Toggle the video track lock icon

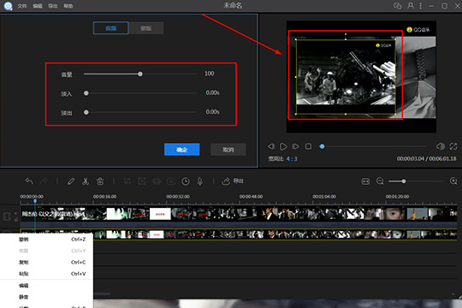[16, 220]
